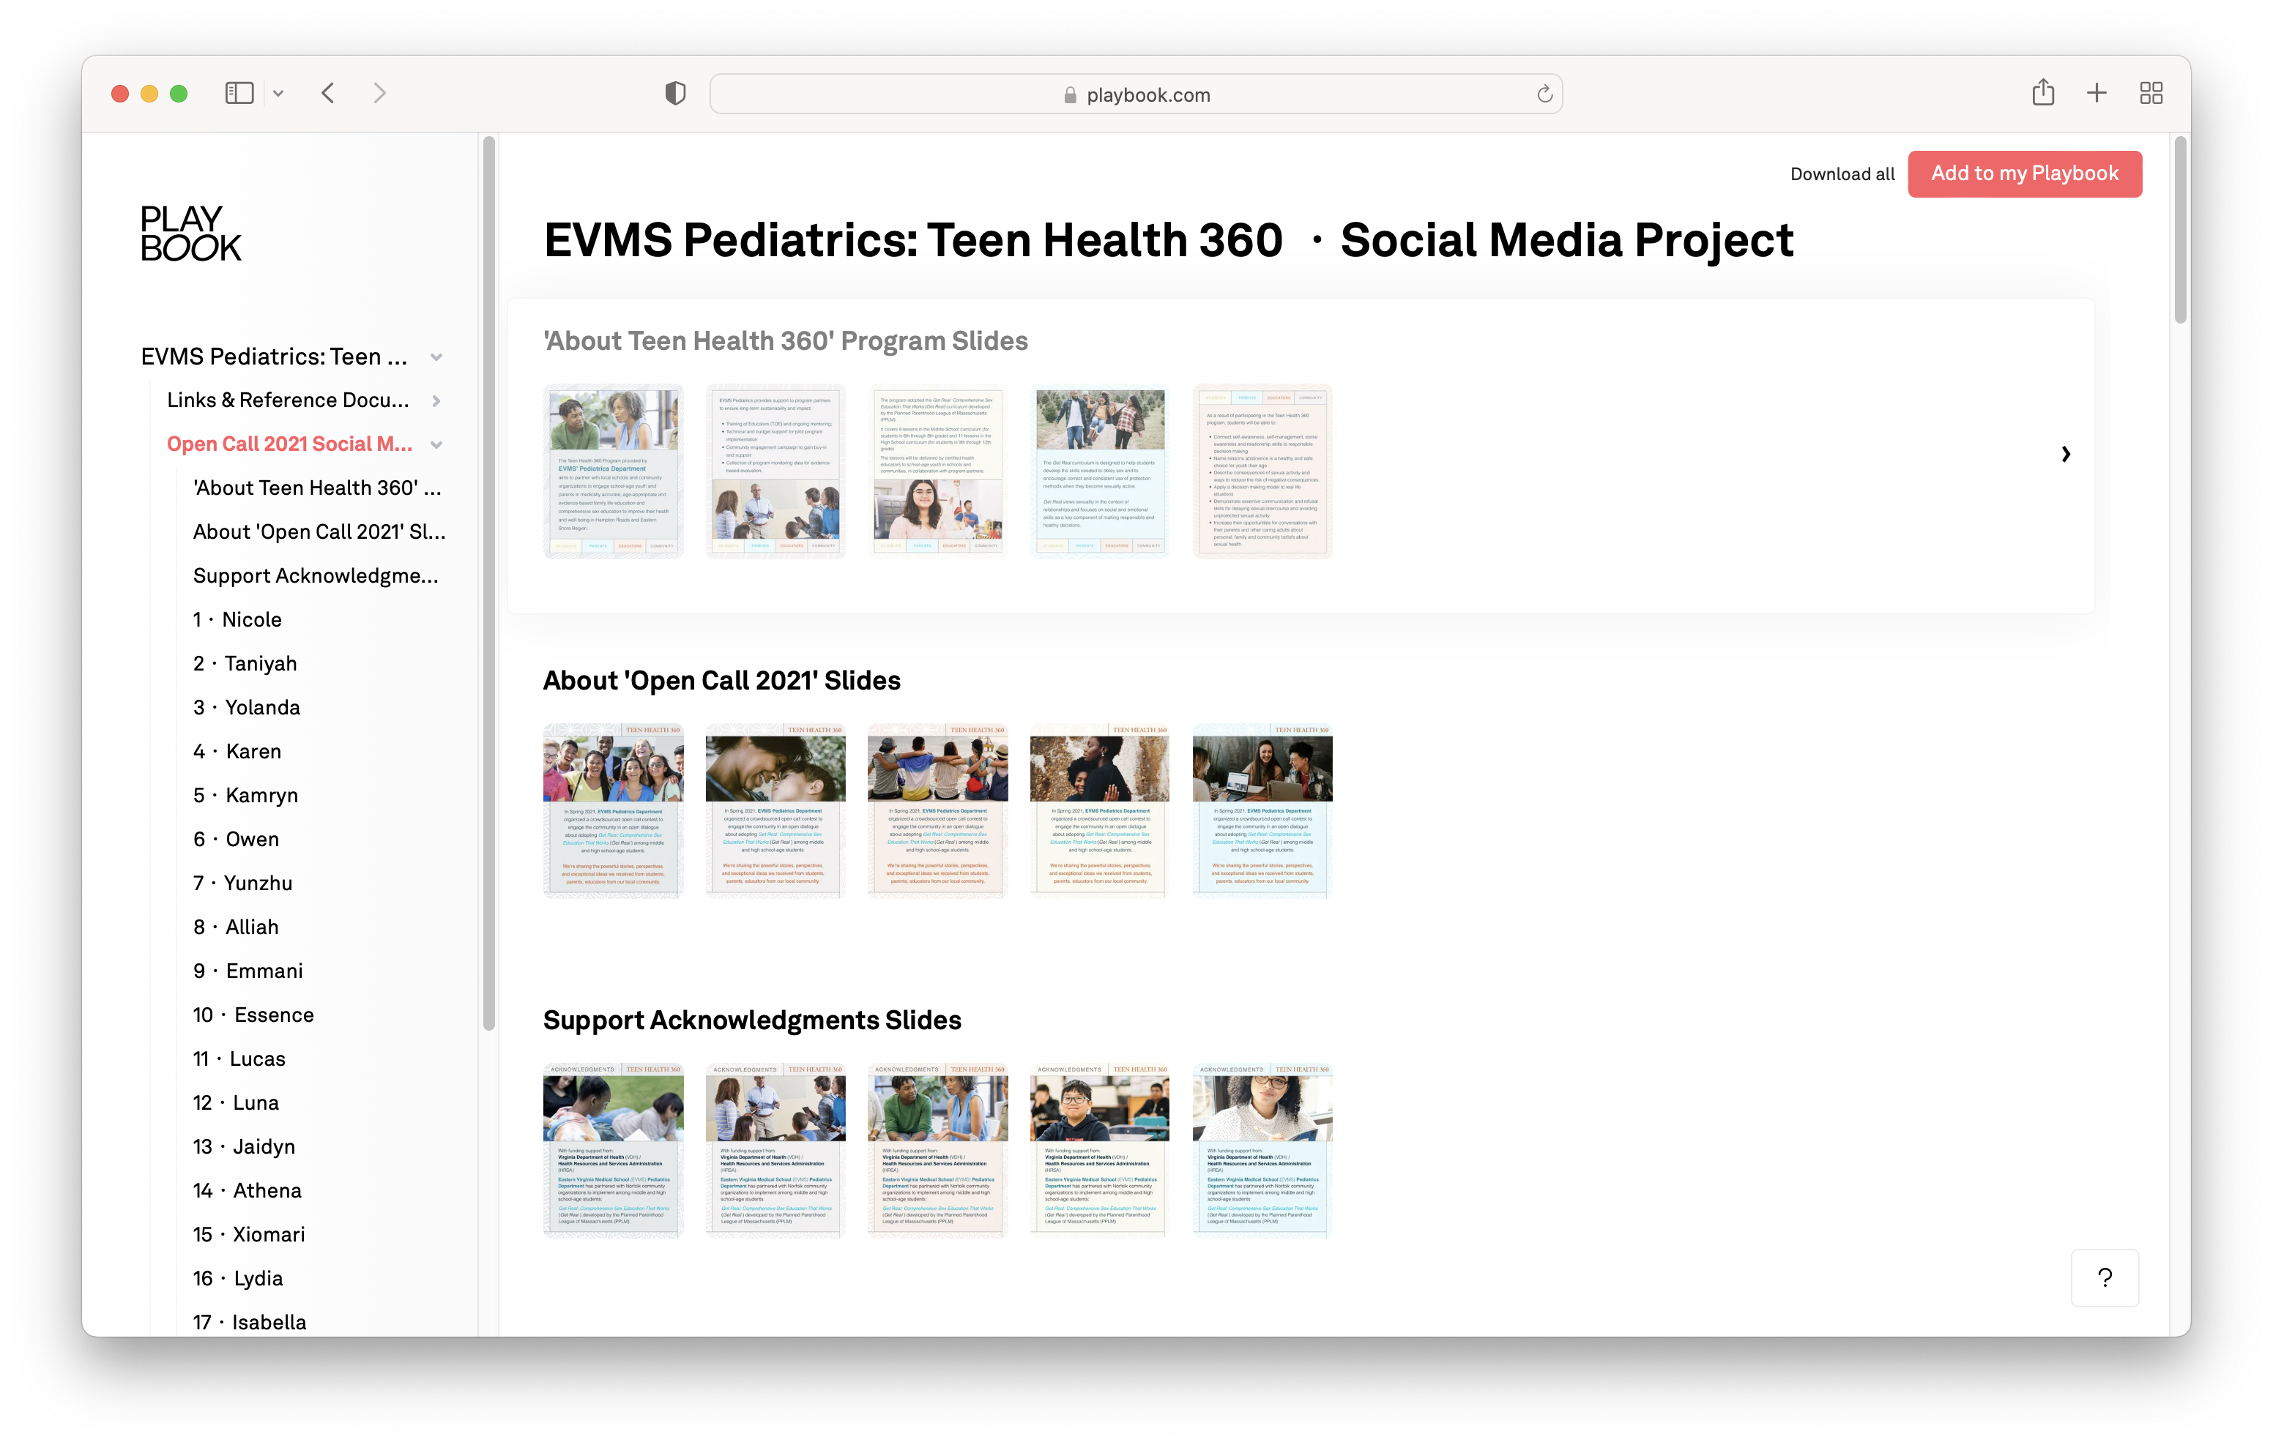Open fifth Program Slides text-only thumbnail
Screen dimensions: 2273x1445
[1263, 471]
